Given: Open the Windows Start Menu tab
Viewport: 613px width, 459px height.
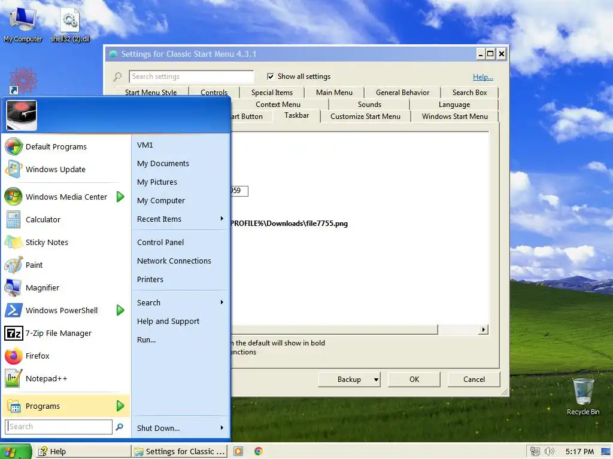Looking at the screenshot, I should coord(455,117).
